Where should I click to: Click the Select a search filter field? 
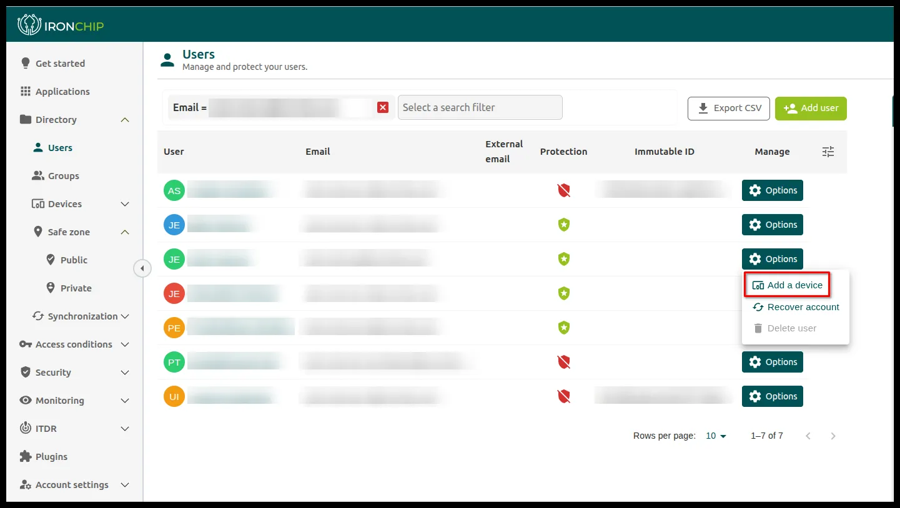480,107
